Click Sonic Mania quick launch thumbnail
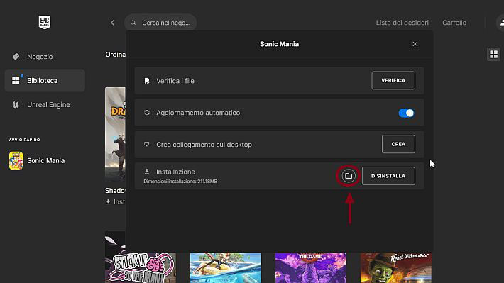Image resolution: width=504 pixels, height=283 pixels. 16,160
